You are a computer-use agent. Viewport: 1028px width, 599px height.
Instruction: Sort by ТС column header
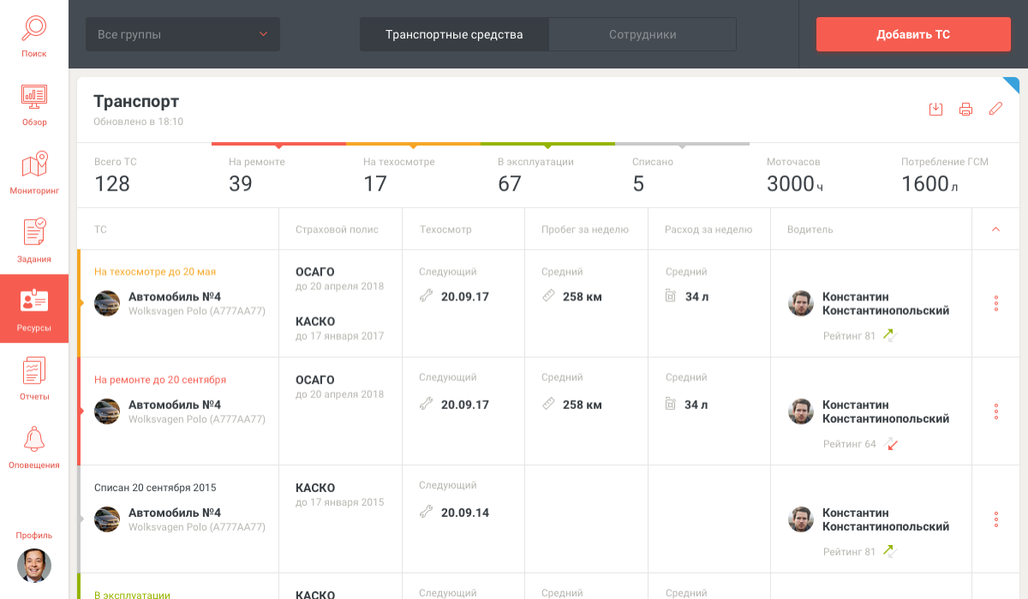coord(100,229)
